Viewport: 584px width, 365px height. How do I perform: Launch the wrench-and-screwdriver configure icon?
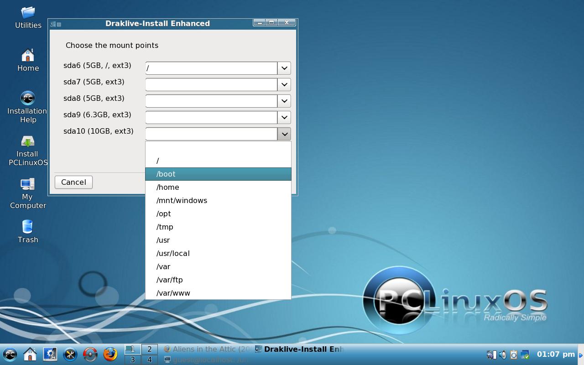point(70,354)
